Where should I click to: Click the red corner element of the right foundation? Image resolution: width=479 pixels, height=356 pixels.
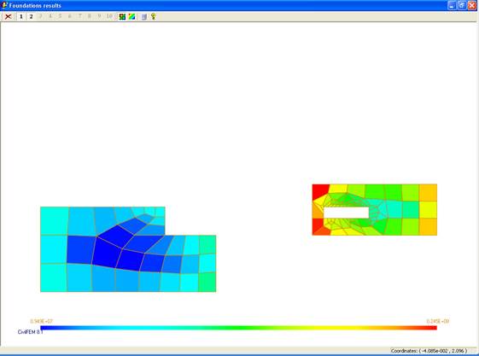click(319, 192)
